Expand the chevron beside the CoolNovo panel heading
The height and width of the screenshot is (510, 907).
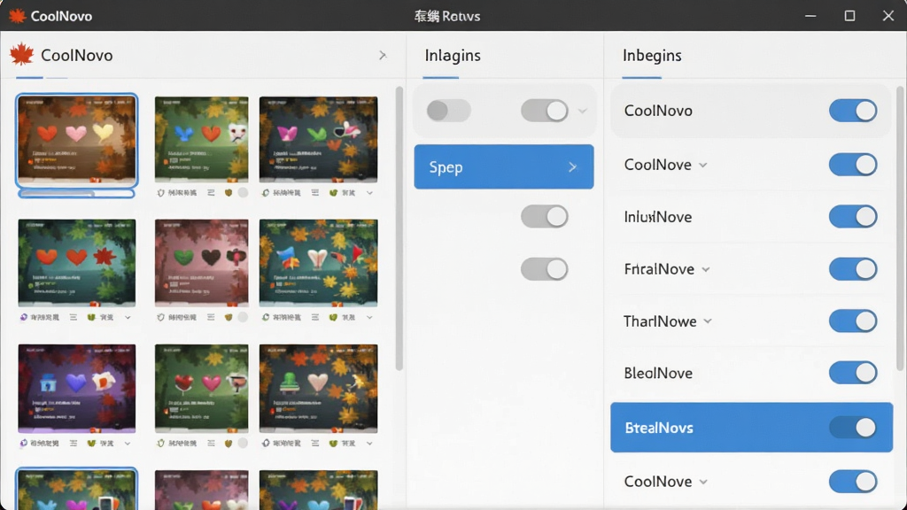(383, 55)
